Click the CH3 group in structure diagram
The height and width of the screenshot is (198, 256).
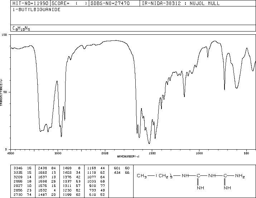(x=141, y=176)
